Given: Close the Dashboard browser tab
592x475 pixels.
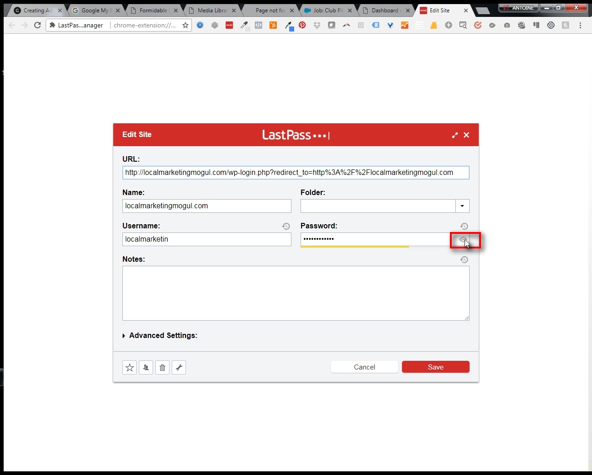Looking at the screenshot, I should (x=408, y=11).
